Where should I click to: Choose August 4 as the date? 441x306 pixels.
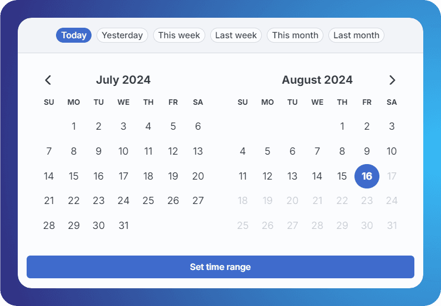(x=242, y=151)
